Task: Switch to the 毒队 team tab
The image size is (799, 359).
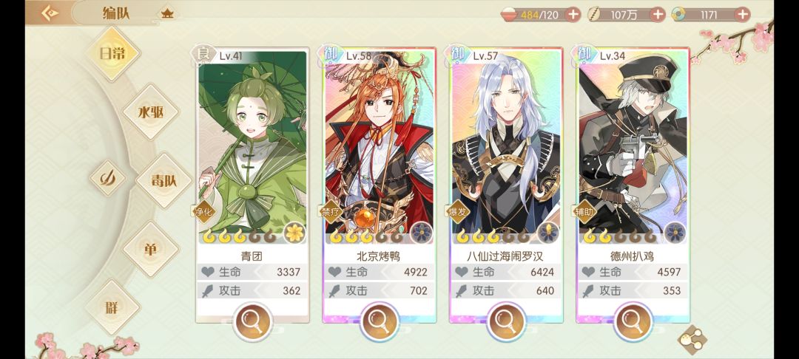Action: tap(163, 180)
